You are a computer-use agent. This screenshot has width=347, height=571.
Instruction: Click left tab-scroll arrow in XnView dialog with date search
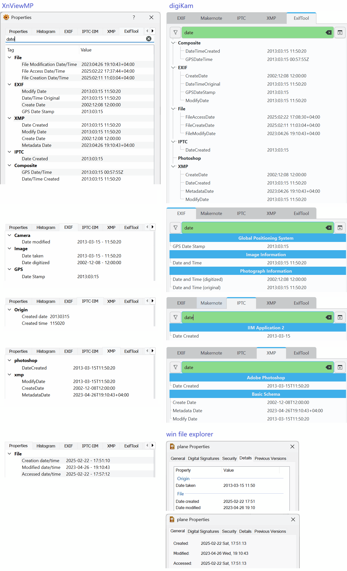click(147, 31)
